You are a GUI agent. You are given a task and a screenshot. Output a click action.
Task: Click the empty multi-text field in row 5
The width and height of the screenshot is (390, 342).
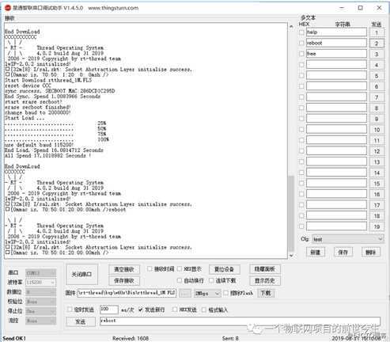(x=336, y=76)
